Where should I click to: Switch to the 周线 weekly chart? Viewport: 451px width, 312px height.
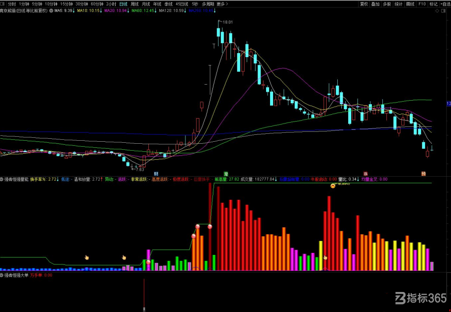tap(135, 4)
